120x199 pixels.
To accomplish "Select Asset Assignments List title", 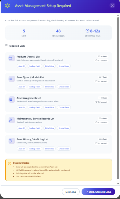I will [29, 98].
